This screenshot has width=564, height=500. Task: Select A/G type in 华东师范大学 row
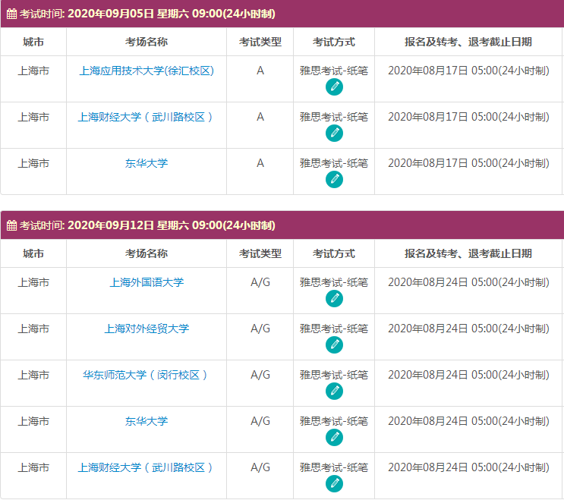(260, 376)
